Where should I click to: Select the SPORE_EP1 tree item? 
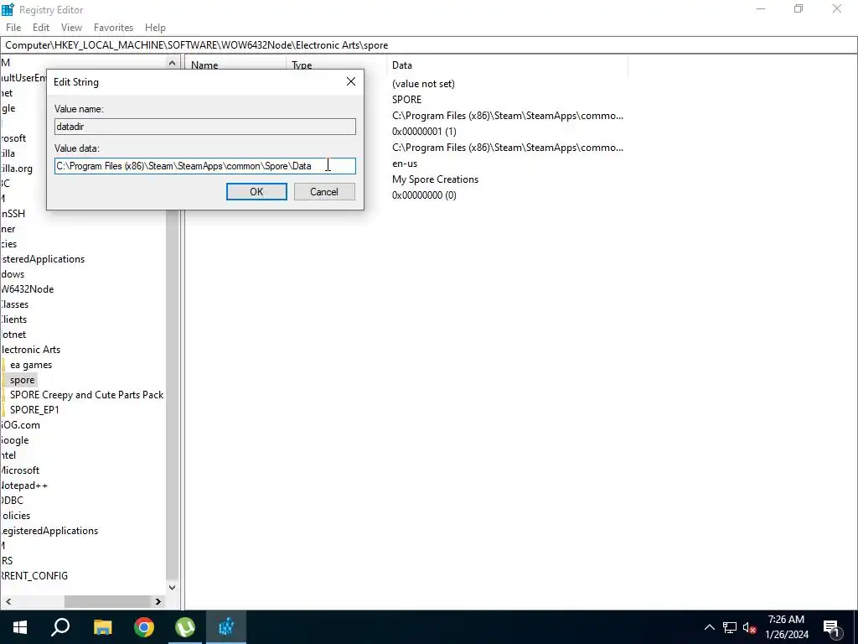[x=34, y=409]
